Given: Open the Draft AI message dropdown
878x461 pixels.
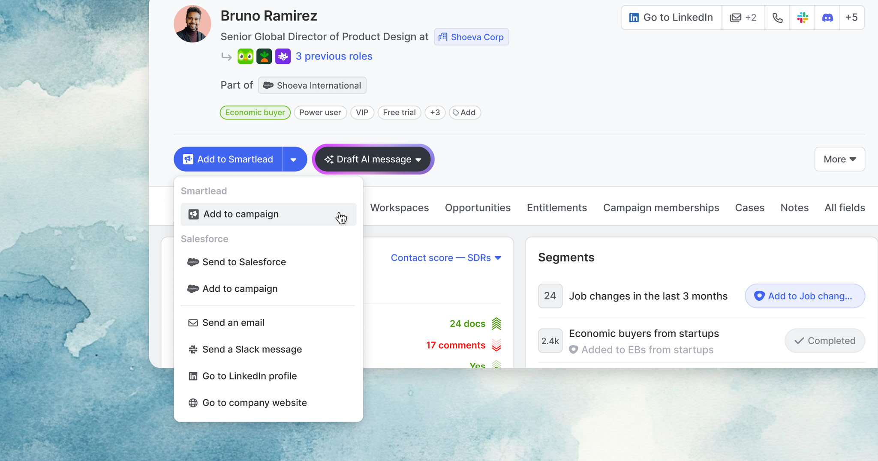Looking at the screenshot, I should coord(373,159).
